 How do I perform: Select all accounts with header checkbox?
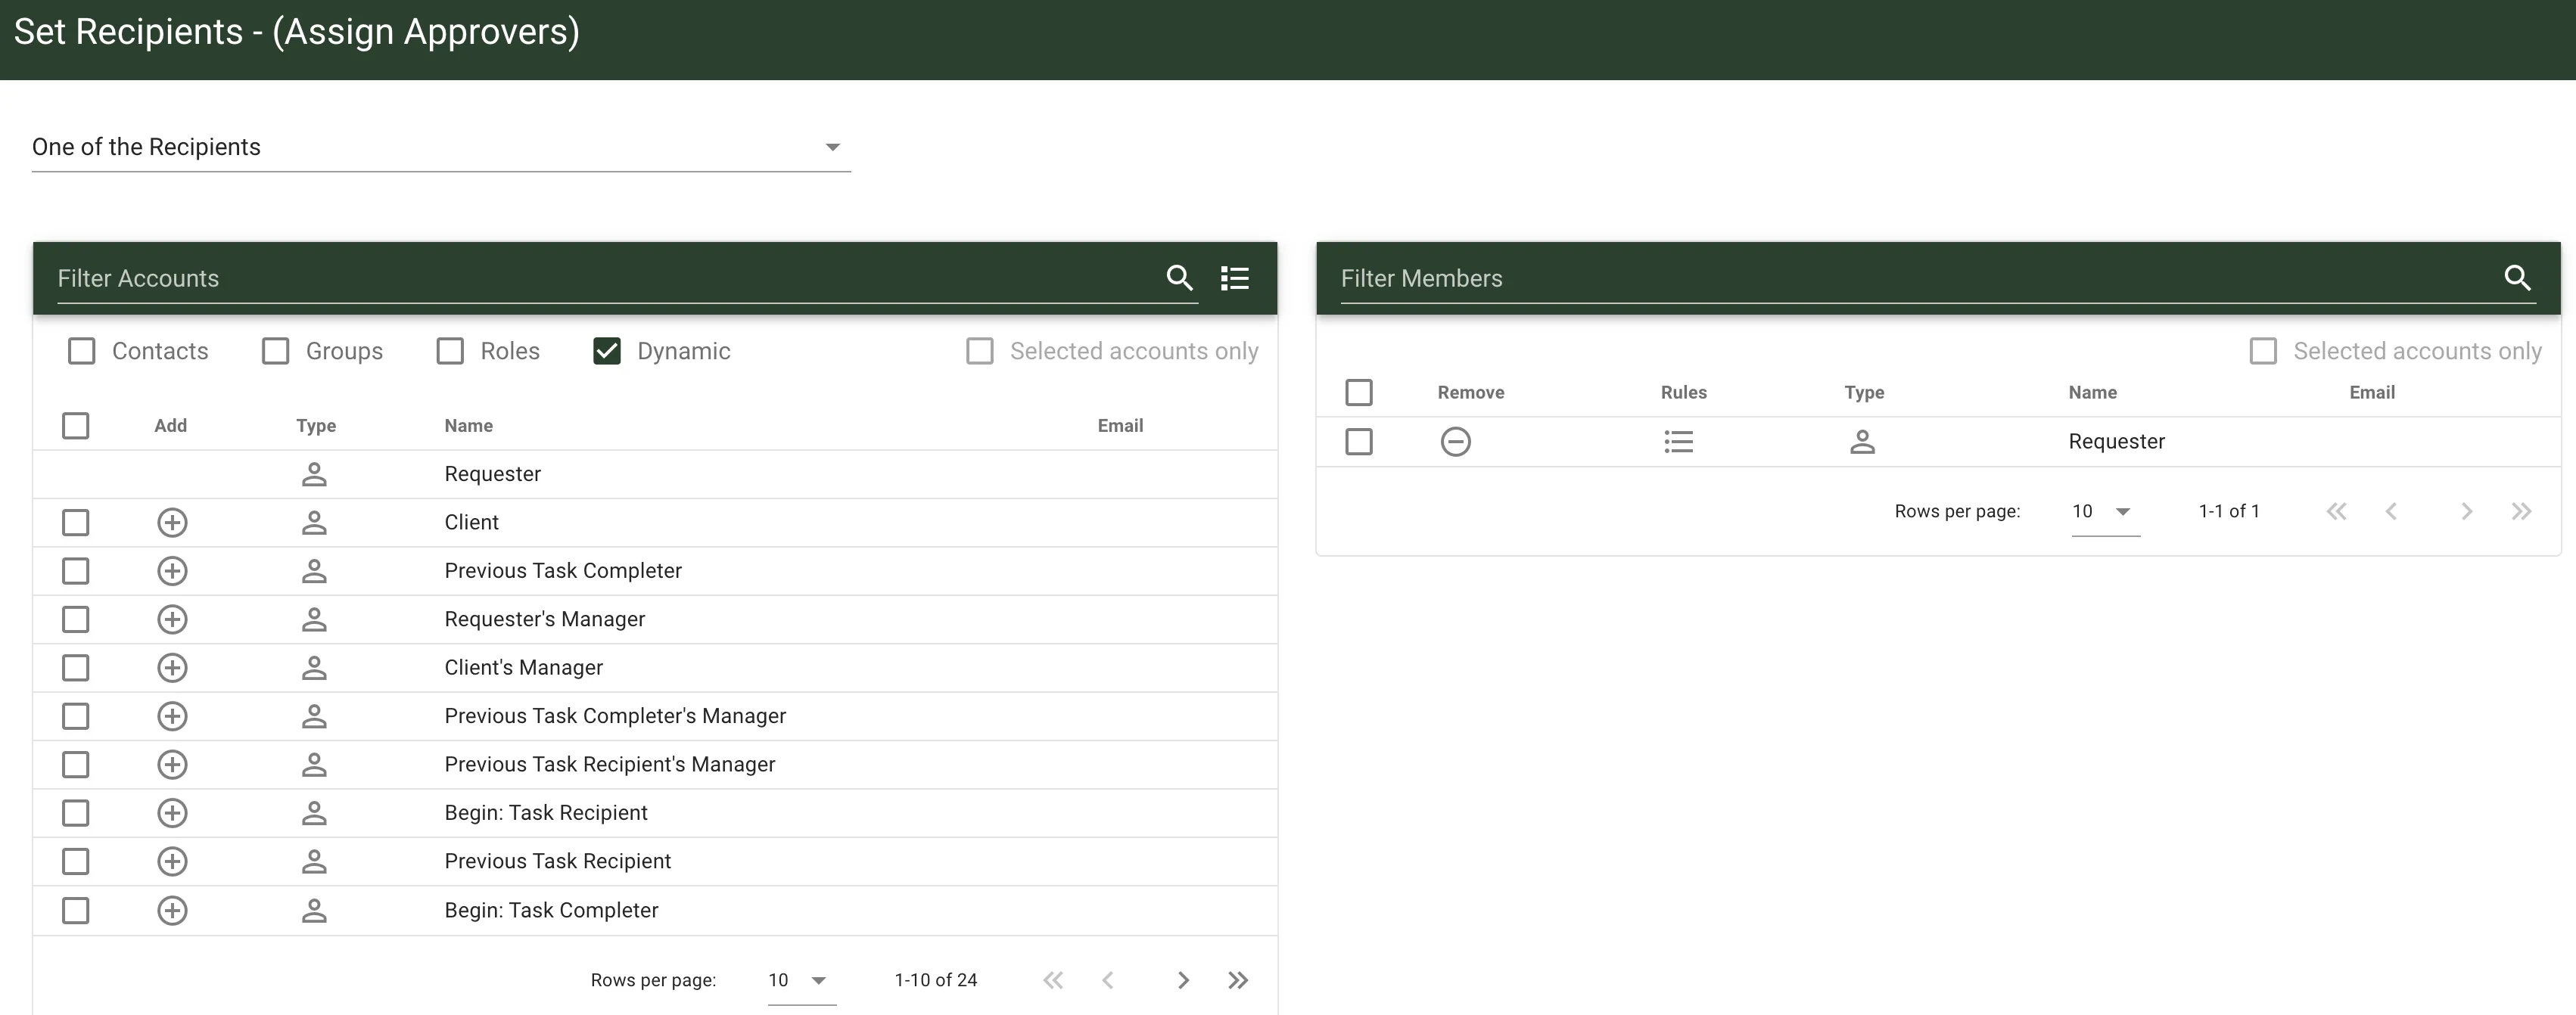click(75, 426)
